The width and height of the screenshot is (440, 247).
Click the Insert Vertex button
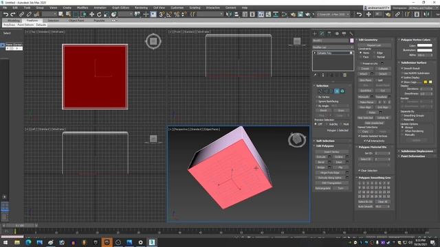(331, 152)
